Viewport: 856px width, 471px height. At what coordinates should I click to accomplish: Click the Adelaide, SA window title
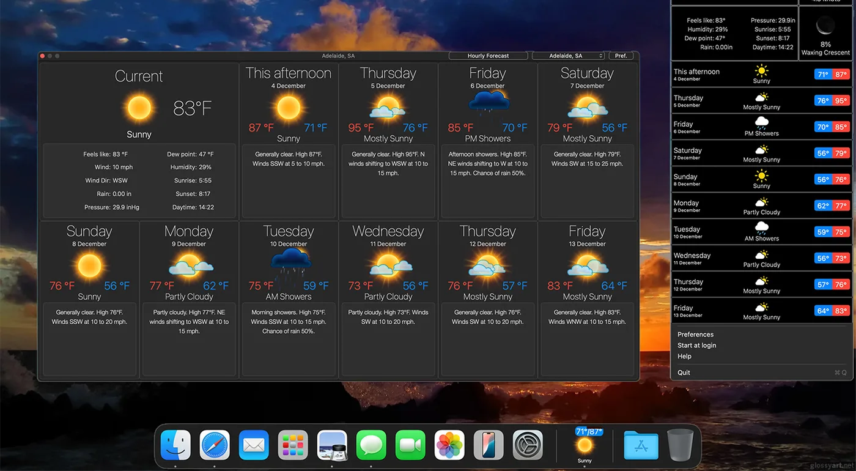click(338, 56)
